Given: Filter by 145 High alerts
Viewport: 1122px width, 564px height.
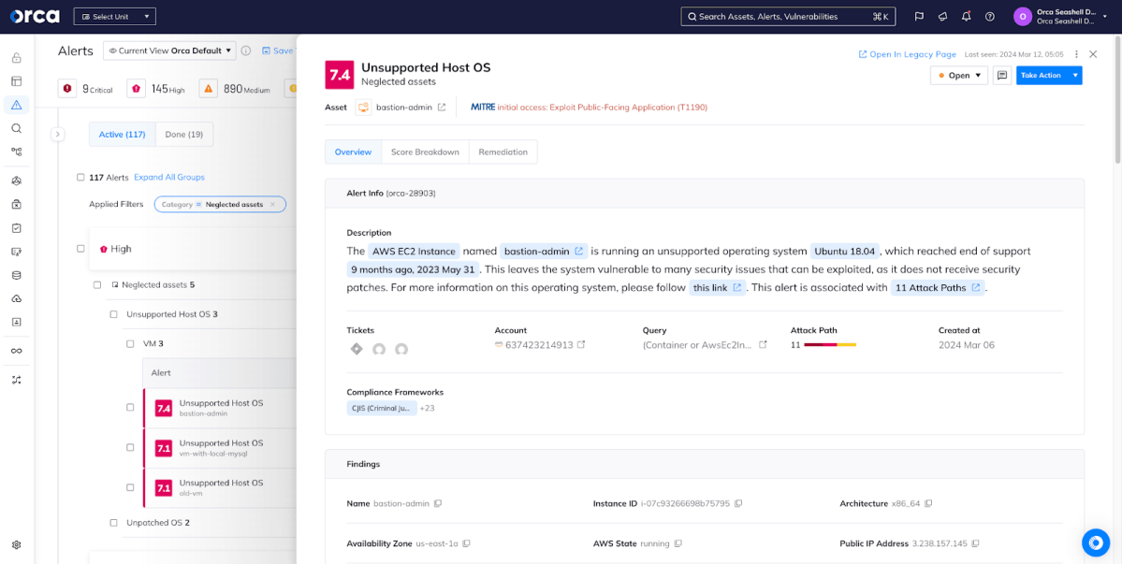Looking at the screenshot, I should 156,89.
